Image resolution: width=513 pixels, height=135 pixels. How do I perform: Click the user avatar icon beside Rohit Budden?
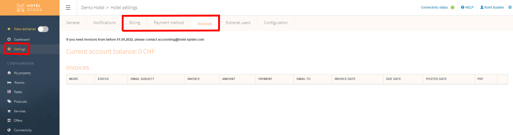point(482,7)
